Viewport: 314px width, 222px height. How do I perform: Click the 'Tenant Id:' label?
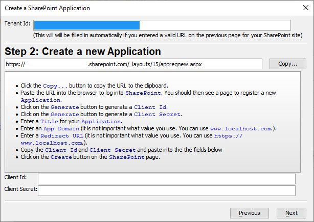click(17, 23)
